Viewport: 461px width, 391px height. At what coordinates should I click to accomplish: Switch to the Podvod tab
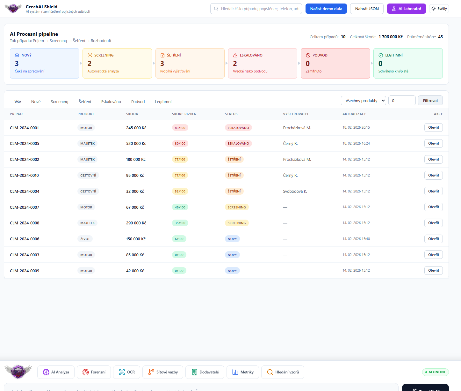138,102
